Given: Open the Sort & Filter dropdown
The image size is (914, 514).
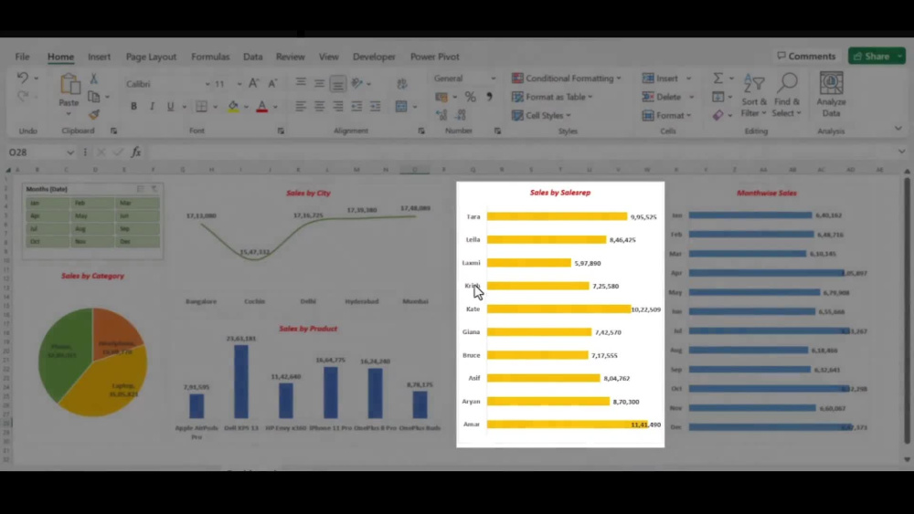Looking at the screenshot, I should click(x=754, y=95).
